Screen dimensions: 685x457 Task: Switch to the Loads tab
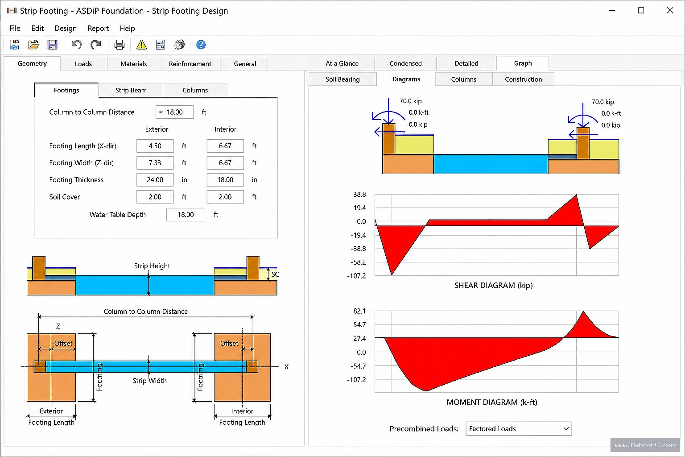pos(83,64)
